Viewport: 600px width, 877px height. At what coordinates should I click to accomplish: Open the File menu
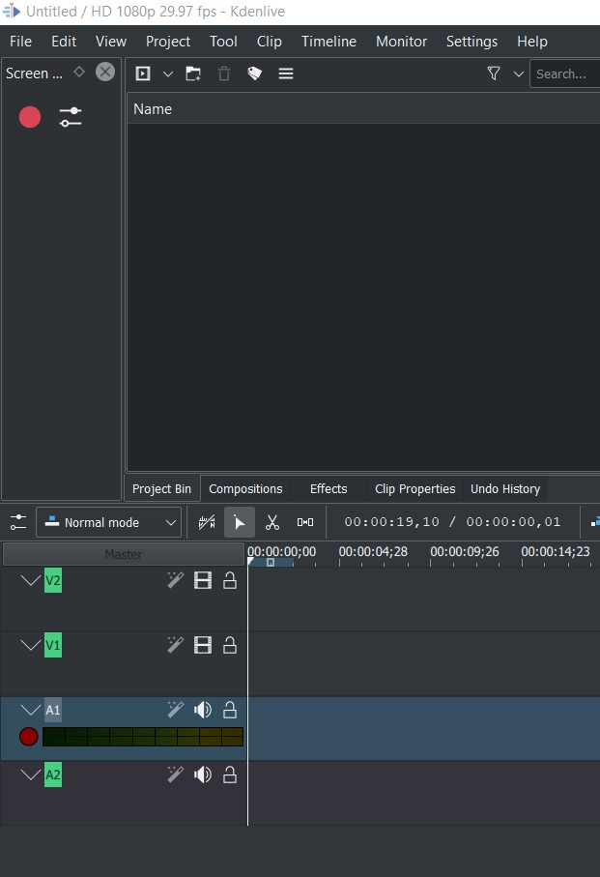pyautogui.click(x=20, y=42)
